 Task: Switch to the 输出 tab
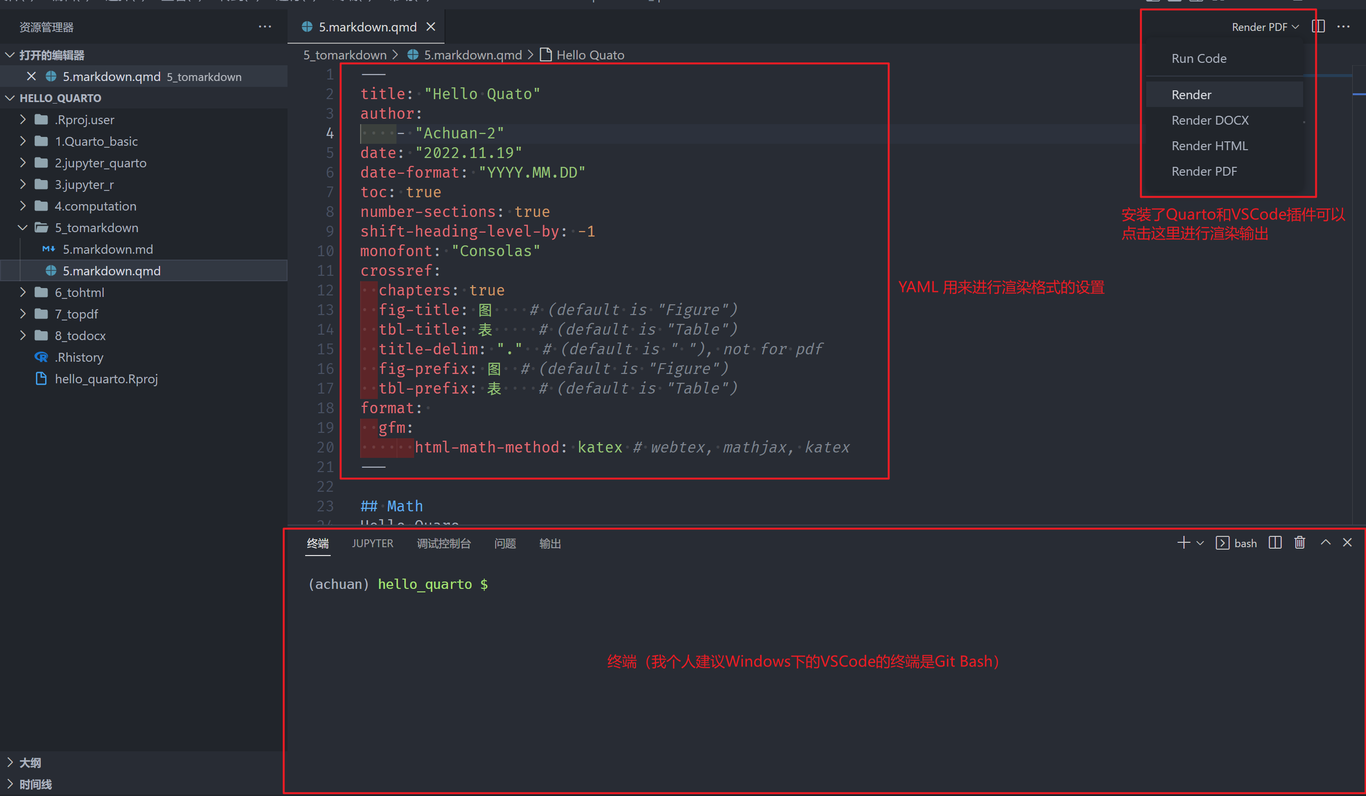(x=550, y=543)
